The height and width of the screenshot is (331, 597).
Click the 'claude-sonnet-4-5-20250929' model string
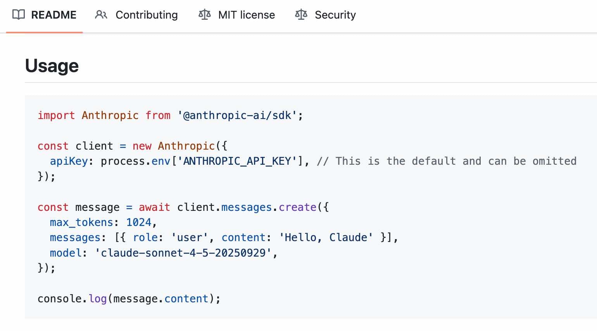(x=183, y=253)
